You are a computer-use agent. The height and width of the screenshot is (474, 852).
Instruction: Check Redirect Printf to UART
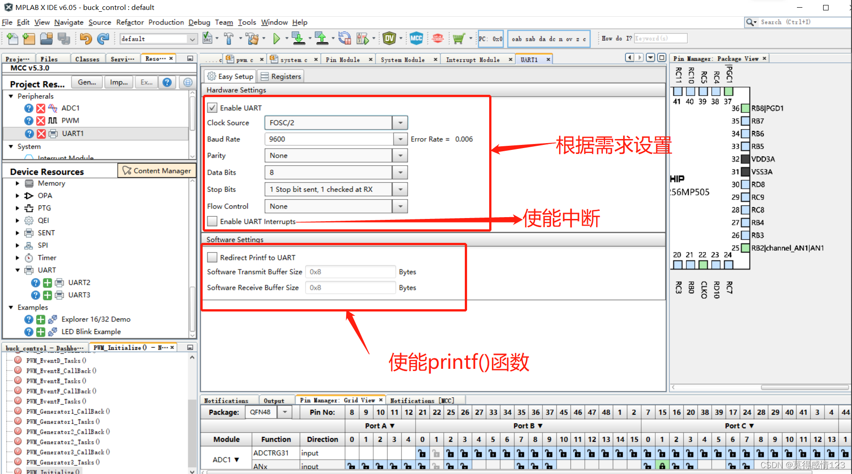tap(212, 257)
